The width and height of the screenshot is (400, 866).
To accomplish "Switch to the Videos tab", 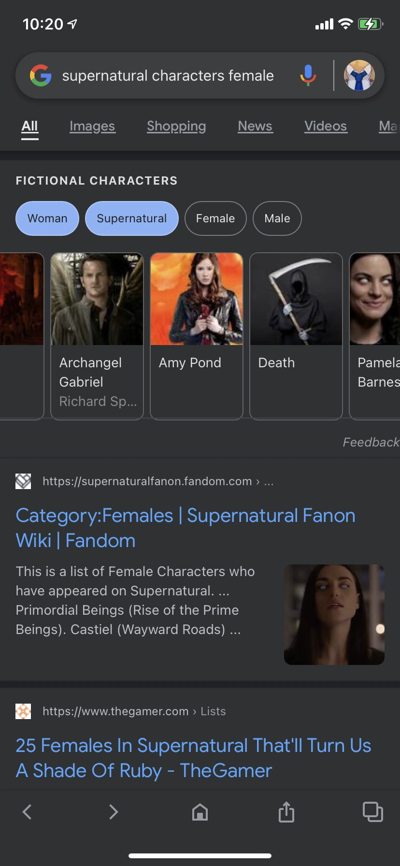I will 326,126.
